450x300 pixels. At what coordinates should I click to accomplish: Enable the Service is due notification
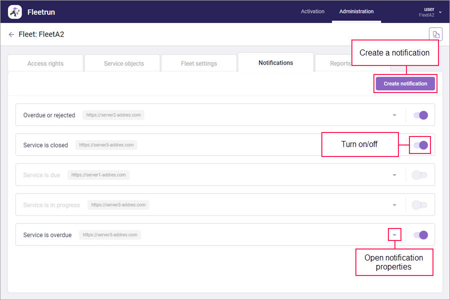[419, 175]
